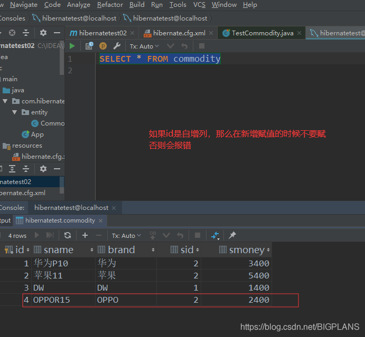Select the OPPOR15 cell in results
Image resolution: width=365 pixels, height=337 pixels.
coord(63,300)
